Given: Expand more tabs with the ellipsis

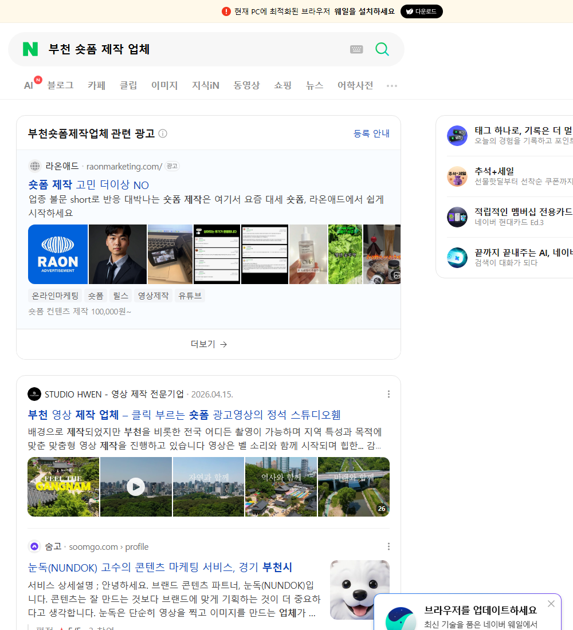Looking at the screenshot, I should 392,85.
